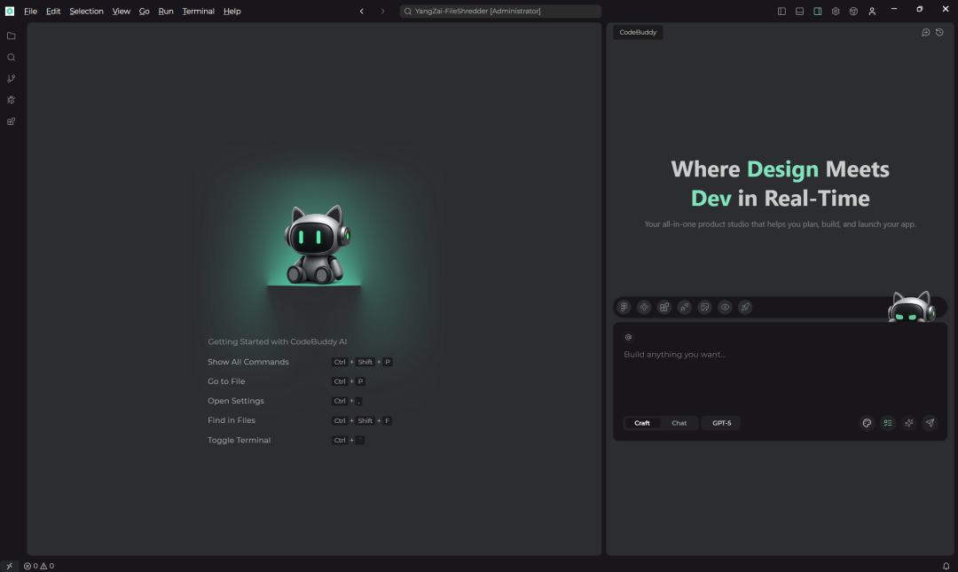This screenshot has width=958, height=572.
Task: Open the errors and warnings status indicator
Action: click(x=39, y=566)
